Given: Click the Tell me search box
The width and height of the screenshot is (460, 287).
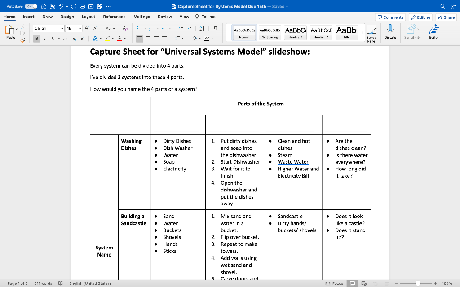Looking at the screenshot, I should pos(205,17).
